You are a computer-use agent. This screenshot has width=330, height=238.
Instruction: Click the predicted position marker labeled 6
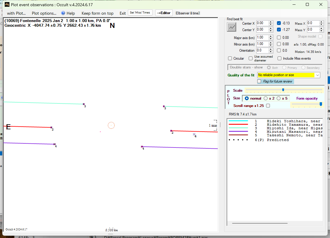click(x=194, y=134)
